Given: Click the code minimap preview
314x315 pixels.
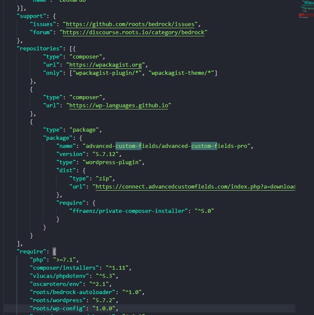Looking at the screenshot, I should [306, 10].
